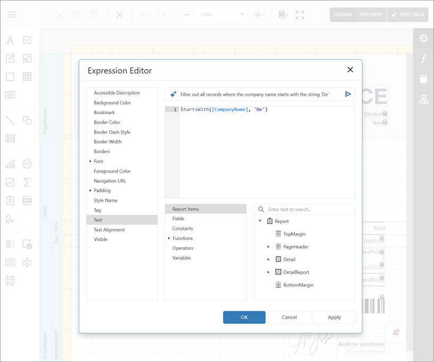Click the Enter text to search field

tap(304, 209)
